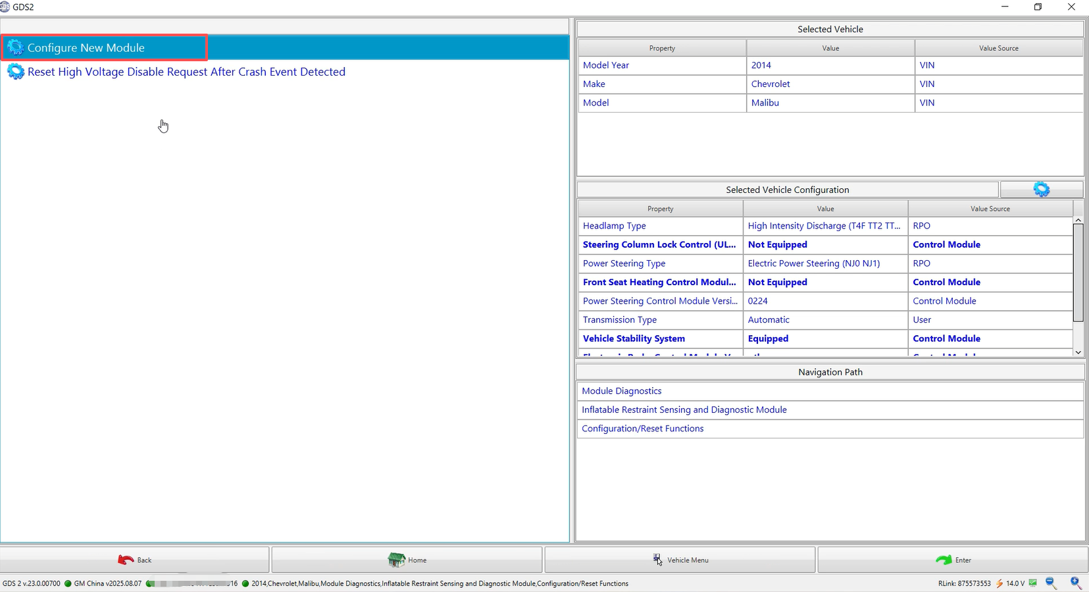Click the zoom in magnifier in status bar
Screen dimensions: 1089x592
1076,583
